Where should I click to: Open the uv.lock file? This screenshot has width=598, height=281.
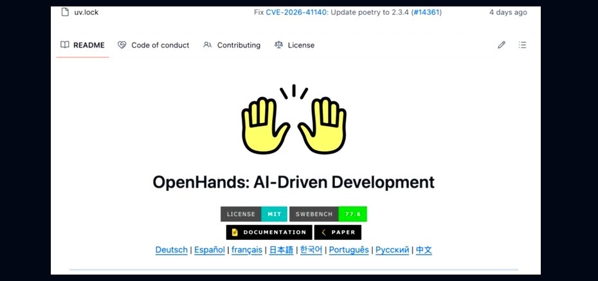coord(86,12)
